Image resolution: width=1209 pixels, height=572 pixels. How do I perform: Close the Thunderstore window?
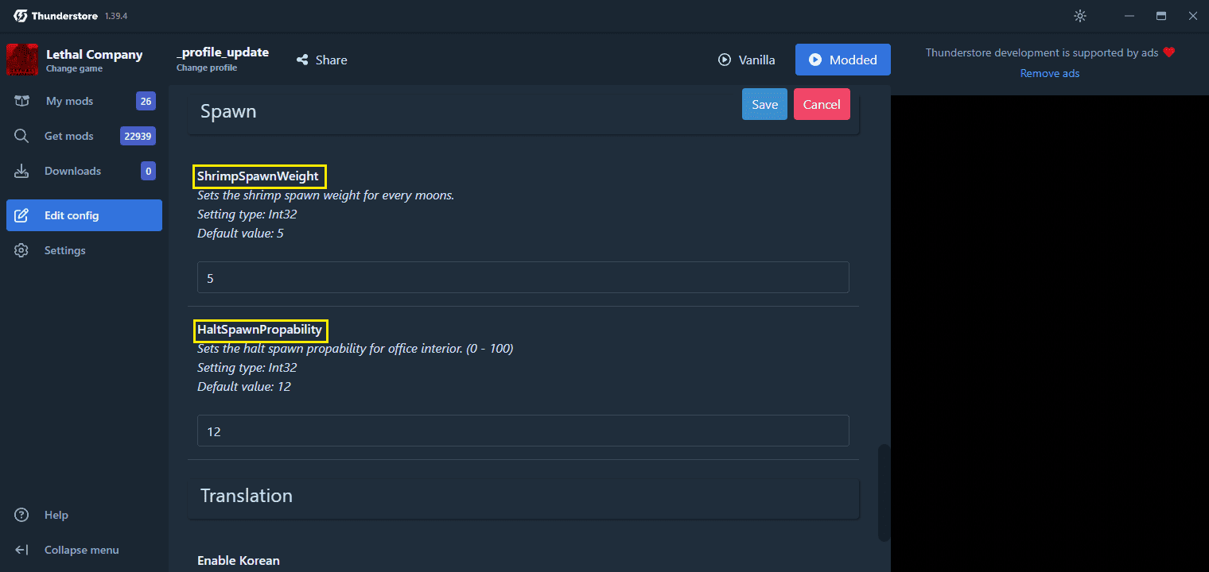pyautogui.click(x=1192, y=16)
